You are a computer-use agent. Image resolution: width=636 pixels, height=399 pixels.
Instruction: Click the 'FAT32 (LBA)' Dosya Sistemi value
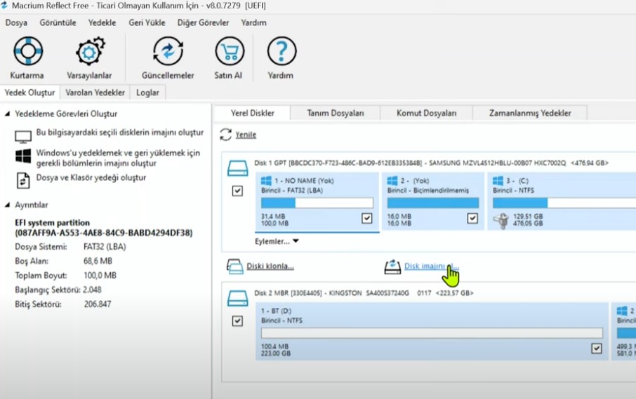(x=105, y=247)
